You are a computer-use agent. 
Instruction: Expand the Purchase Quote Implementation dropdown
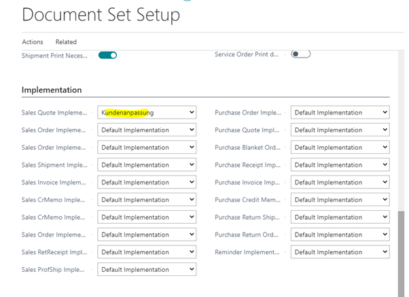(x=340, y=130)
